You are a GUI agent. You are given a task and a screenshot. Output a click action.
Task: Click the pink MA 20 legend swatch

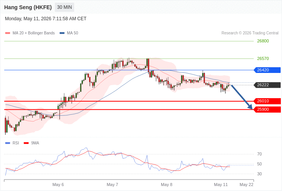(8, 33)
